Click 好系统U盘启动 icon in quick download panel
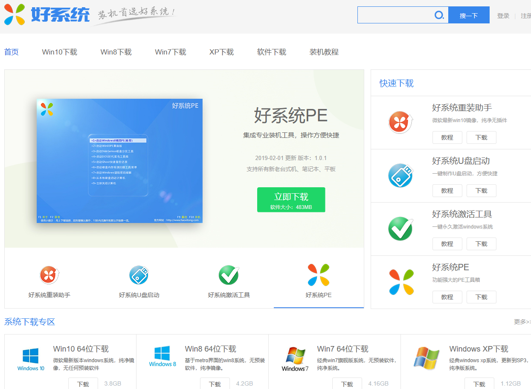 [401, 175]
